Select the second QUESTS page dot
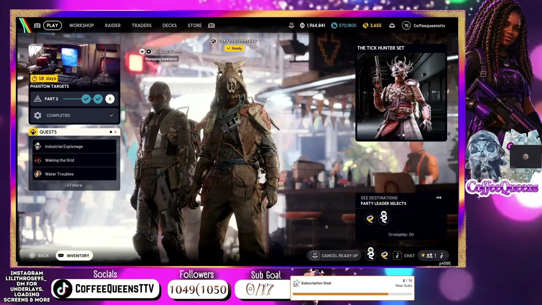This screenshot has width=542, height=305. pyautogui.click(x=115, y=132)
